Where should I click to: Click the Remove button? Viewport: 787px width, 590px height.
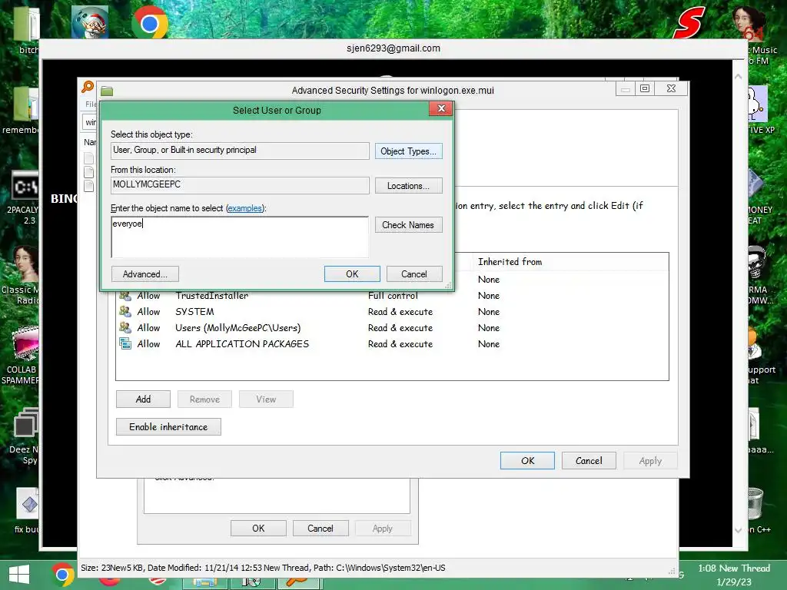tap(204, 399)
